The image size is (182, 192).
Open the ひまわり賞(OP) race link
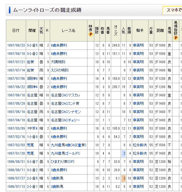click(x=63, y=162)
